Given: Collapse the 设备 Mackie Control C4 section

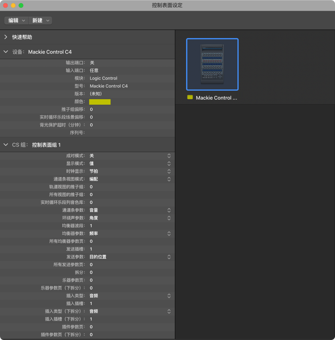Looking at the screenshot, I should click(x=6, y=52).
